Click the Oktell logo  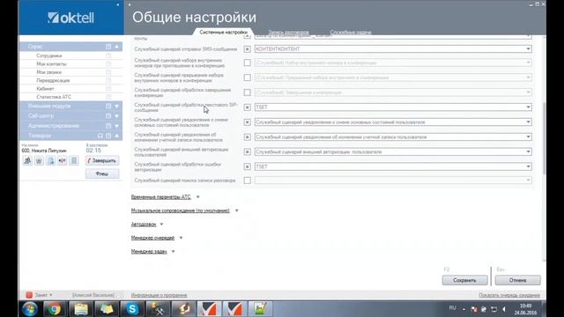point(70,18)
